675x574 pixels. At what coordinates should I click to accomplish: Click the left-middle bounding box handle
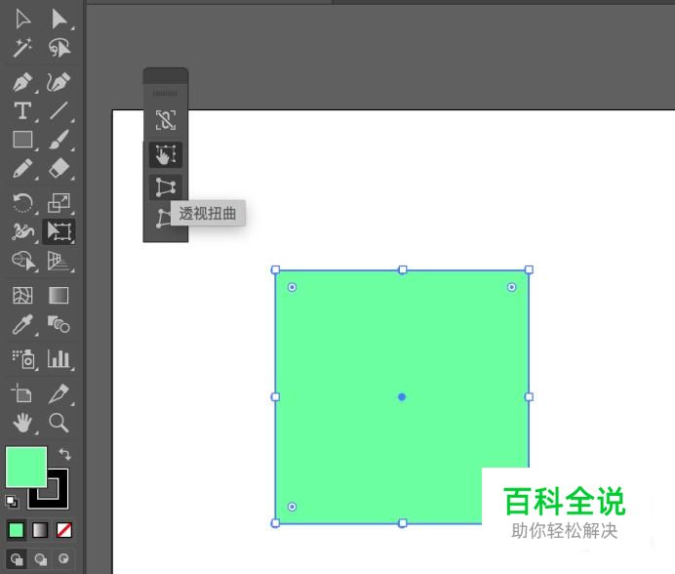coord(275,397)
